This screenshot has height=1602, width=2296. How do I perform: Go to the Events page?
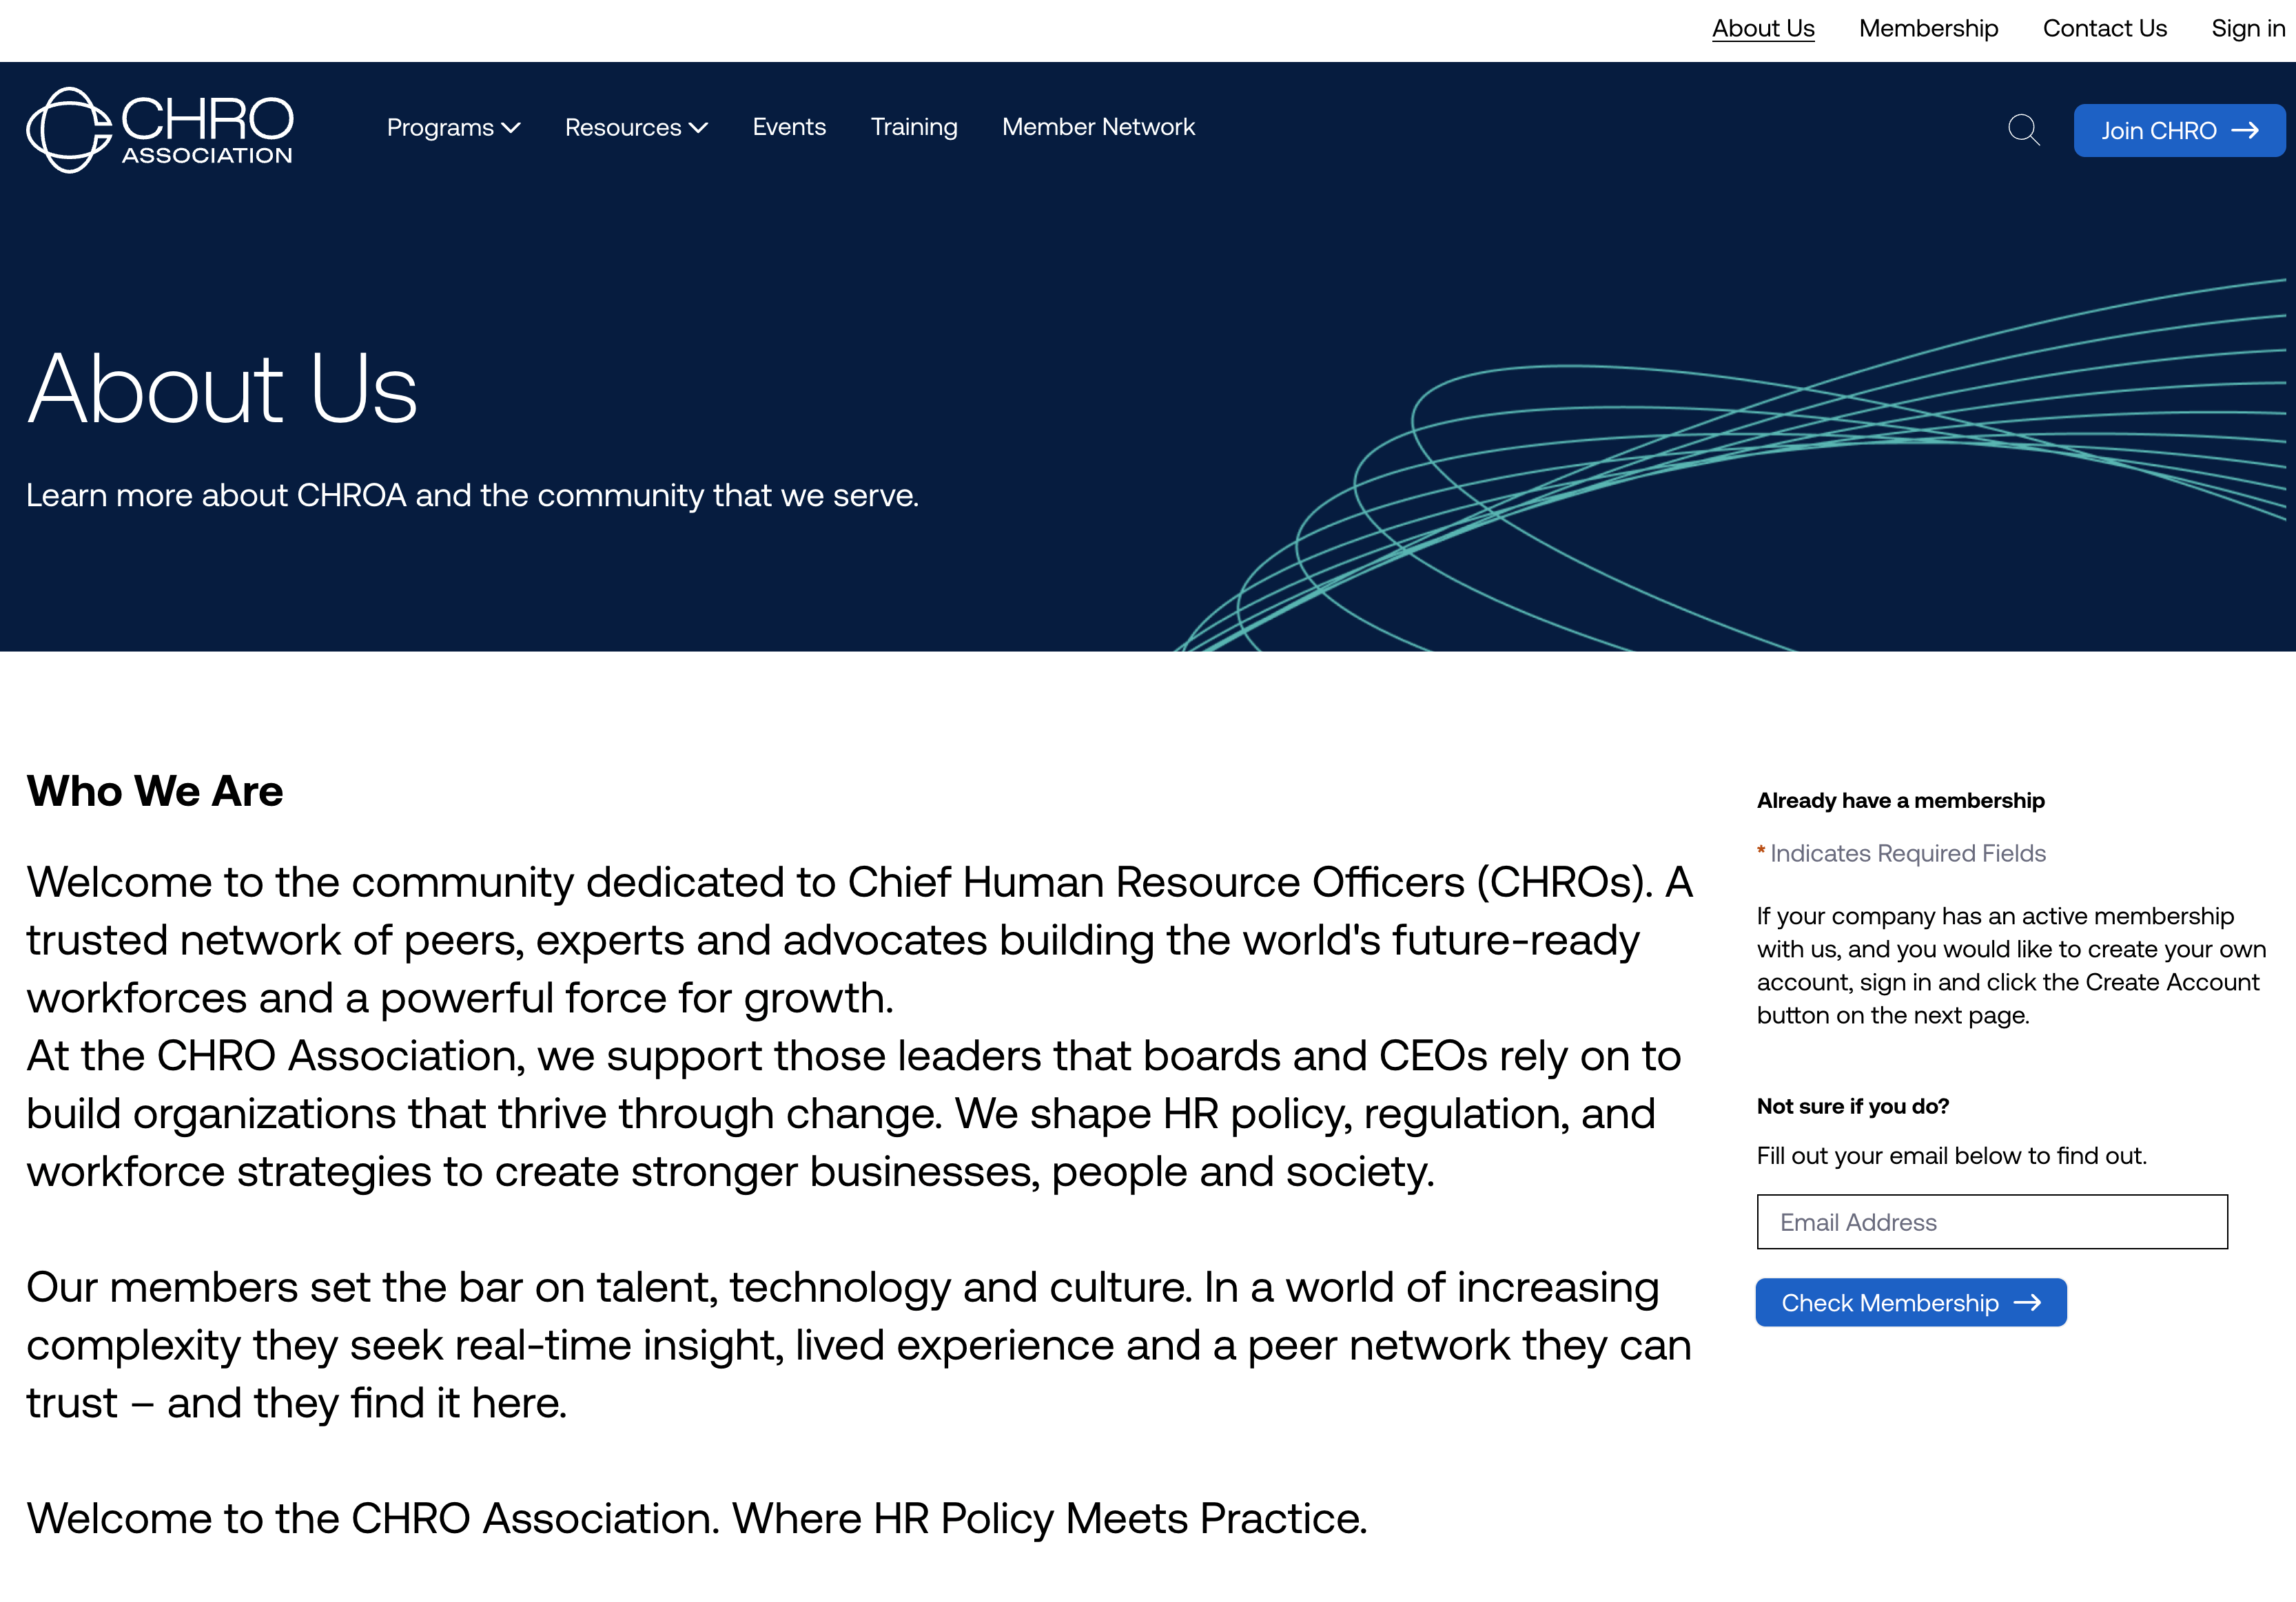tap(789, 127)
